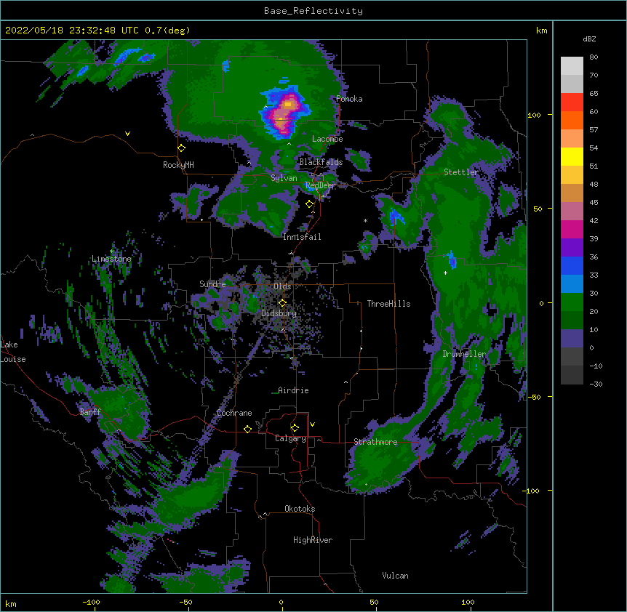This screenshot has height=612, width=627.
Task: Click the orange 57-60 dBZ legend color
Action: [572, 120]
